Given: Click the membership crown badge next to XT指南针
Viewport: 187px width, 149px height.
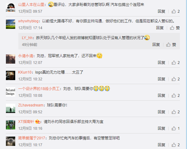Looking at the screenshot, I should pos(38,122).
